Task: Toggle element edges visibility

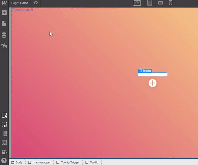Action: point(4,124)
